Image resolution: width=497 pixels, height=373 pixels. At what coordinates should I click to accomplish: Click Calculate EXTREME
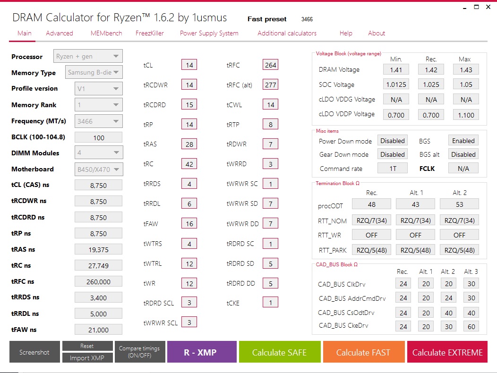click(x=447, y=352)
